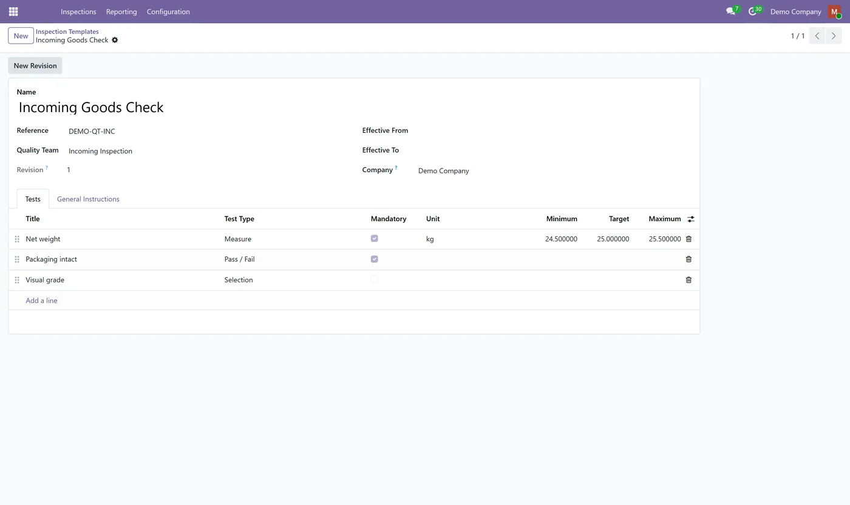This screenshot has width=850, height=505.
Task: Toggle Mandatory checkbox for Net weight
Action: 374,239
